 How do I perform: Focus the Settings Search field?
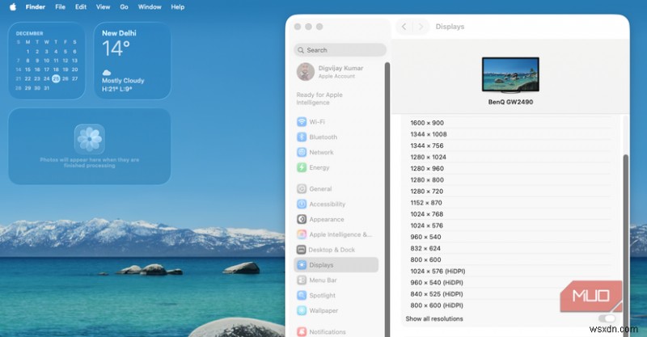point(340,50)
